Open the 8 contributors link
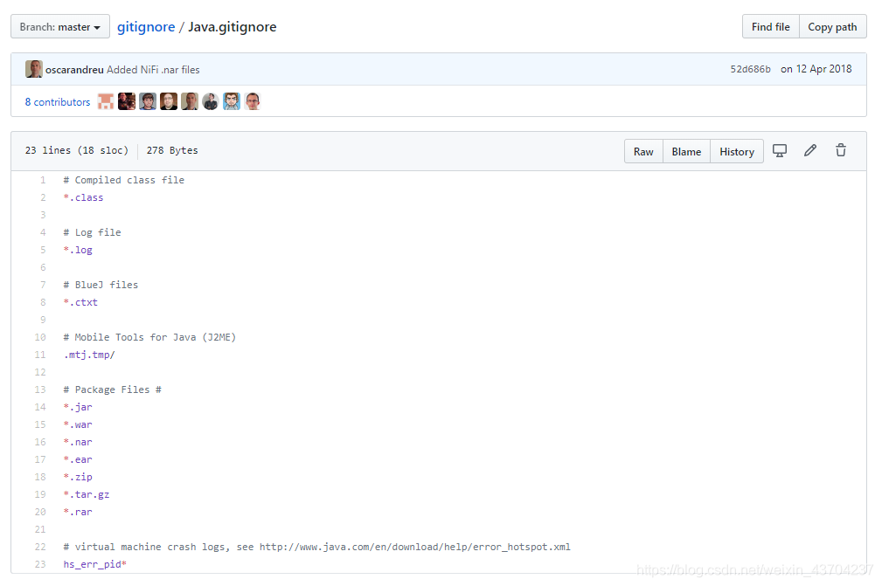This screenshot has height=586, width=882. (58, 101)
